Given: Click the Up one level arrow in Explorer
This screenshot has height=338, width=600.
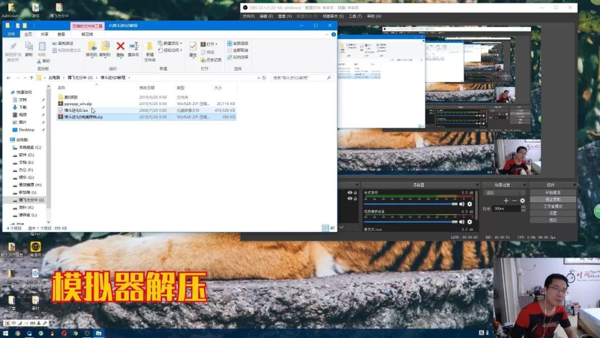Looking at the screenshot, I should pos(31,78).
